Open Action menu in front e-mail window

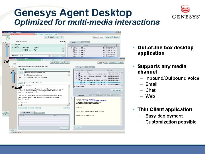pos(47,60)
